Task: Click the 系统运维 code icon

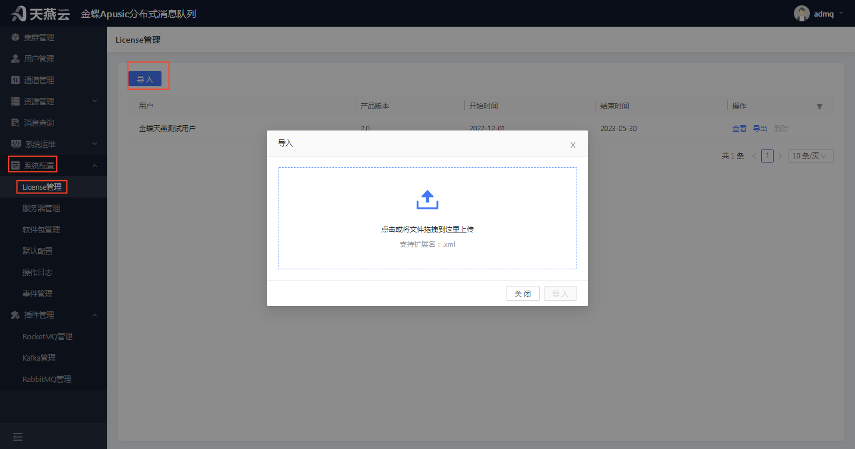Action: pos(16,144)
